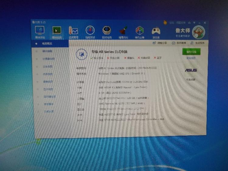Screen dimensions: 228x171
Task: Click the 蓝牙 status indicator
Action: [x=157, y=58]
